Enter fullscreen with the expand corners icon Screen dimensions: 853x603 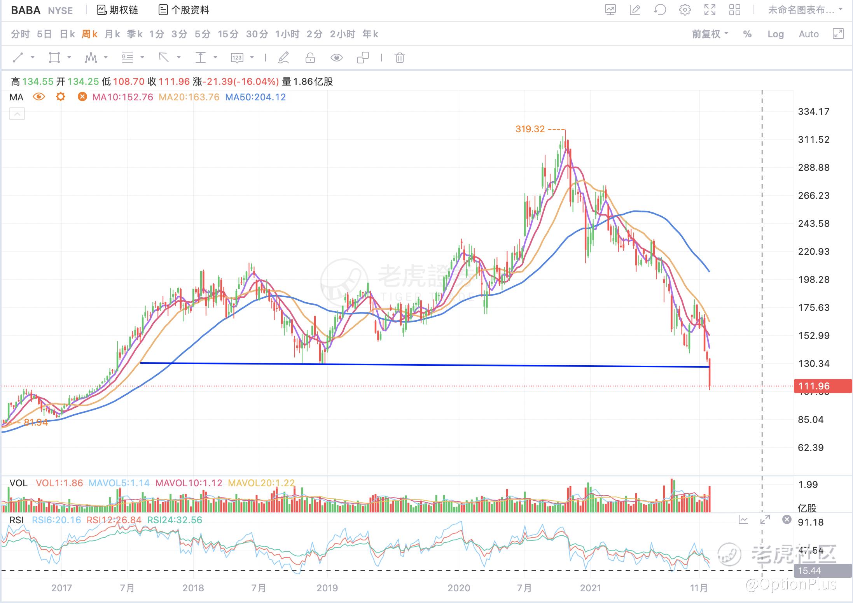[x=710, y=10]
